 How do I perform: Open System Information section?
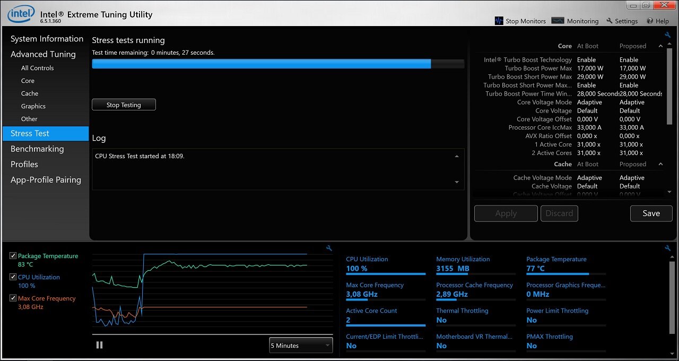pos(47,39)
